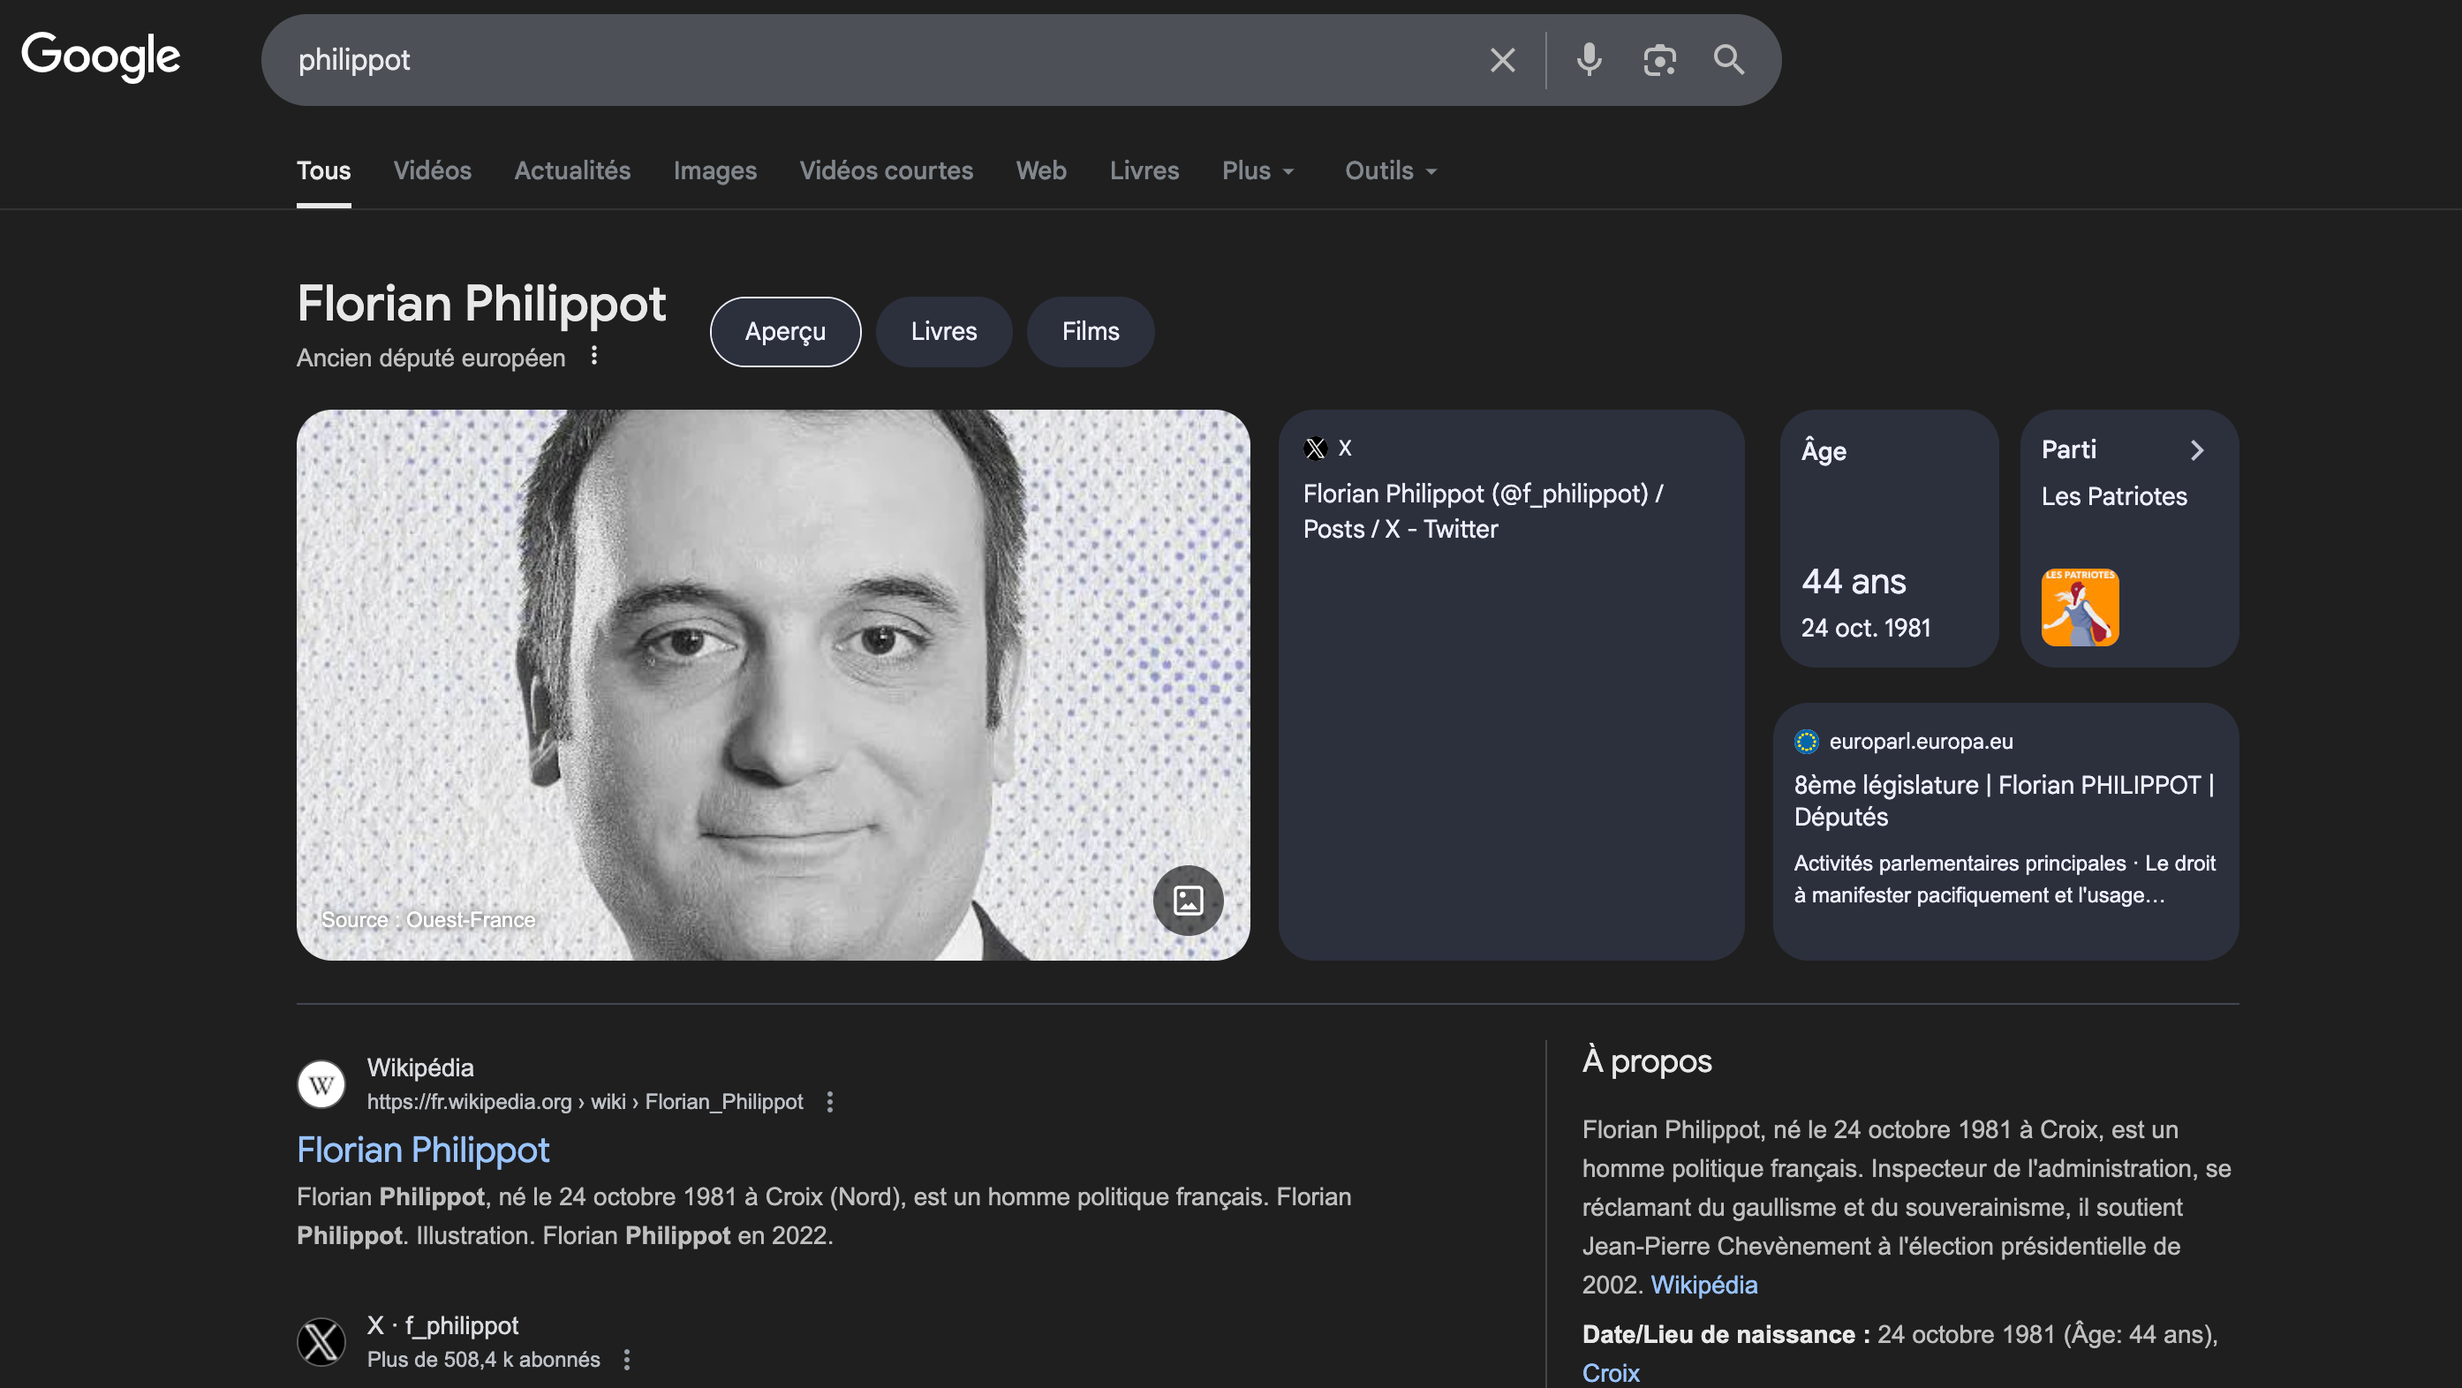This screenshot has height=1388, width=2462.
Task: Click Les Patriotes party logo
Action: pos(2080,608)
